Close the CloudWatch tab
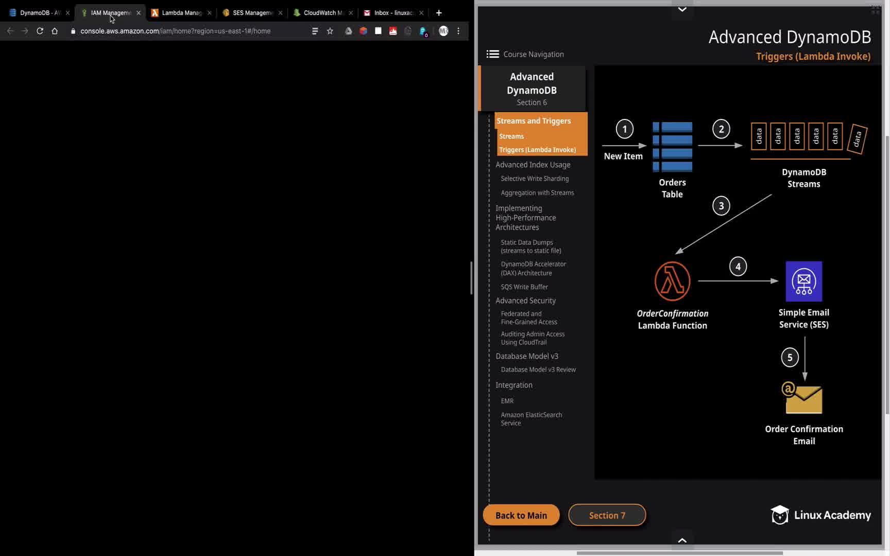Viewport: 890px width, 556px height. [351, 13]
